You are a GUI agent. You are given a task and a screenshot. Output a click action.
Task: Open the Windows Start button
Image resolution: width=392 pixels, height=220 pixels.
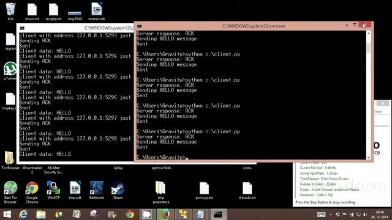tap(7, 215)
